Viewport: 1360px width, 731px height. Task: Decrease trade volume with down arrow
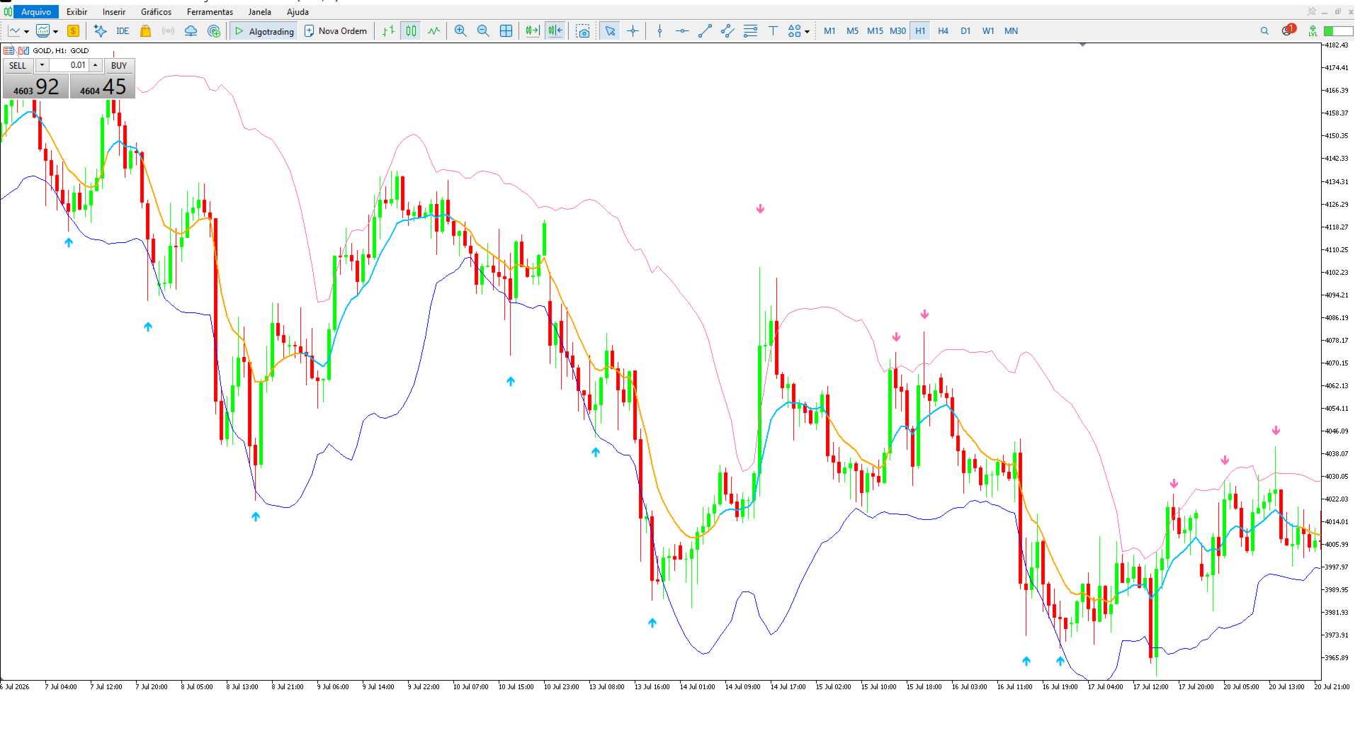[42, 65]
